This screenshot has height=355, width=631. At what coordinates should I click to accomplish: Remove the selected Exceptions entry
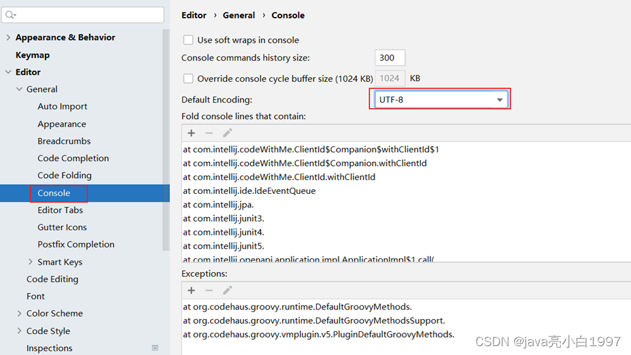[x=209, y=290]
